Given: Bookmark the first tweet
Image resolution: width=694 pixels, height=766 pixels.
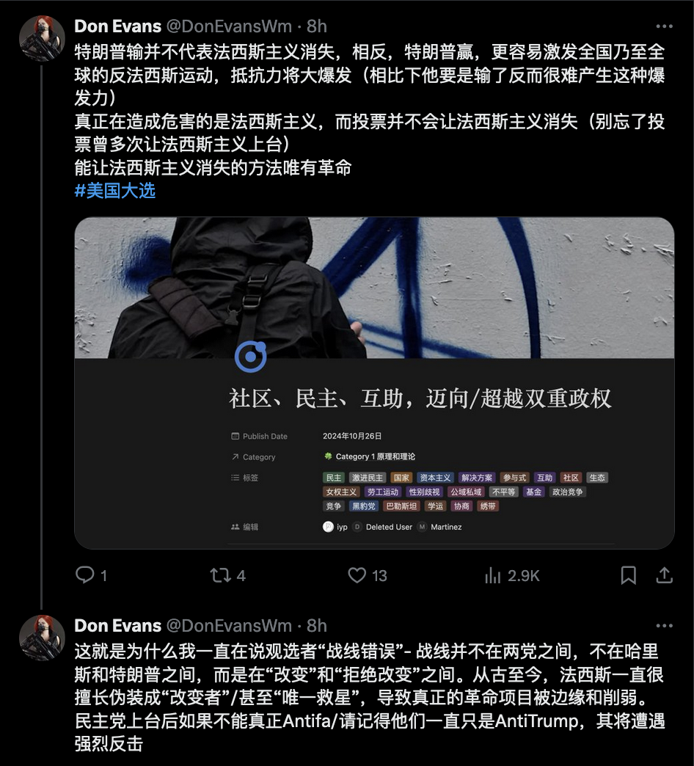Looking at the screenshot, I should [628, 575].
